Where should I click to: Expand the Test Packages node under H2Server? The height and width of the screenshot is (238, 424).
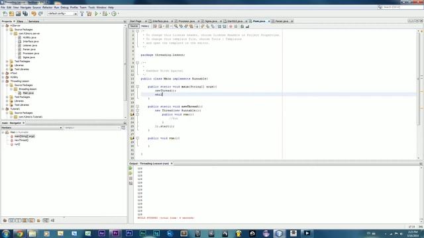tap(7, 61)
